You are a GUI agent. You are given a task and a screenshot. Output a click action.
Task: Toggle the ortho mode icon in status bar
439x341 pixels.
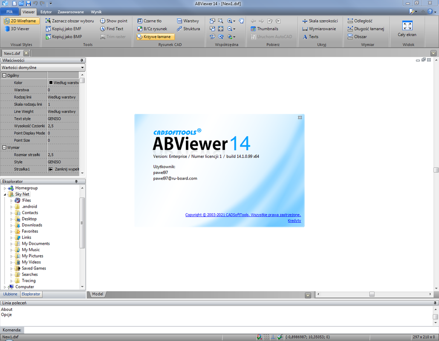tap(273, 337)
